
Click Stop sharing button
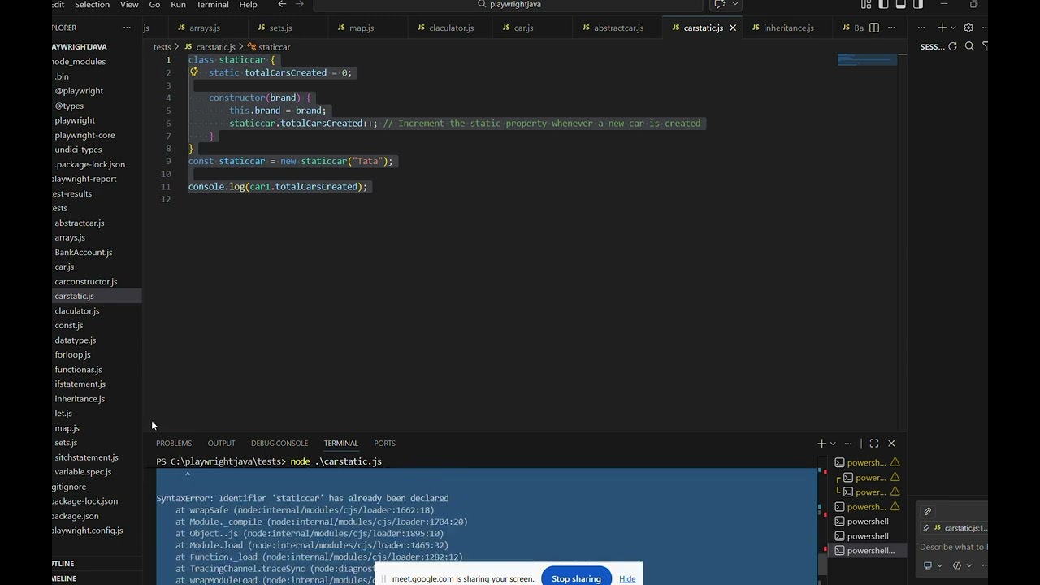(x=576, y=578)
